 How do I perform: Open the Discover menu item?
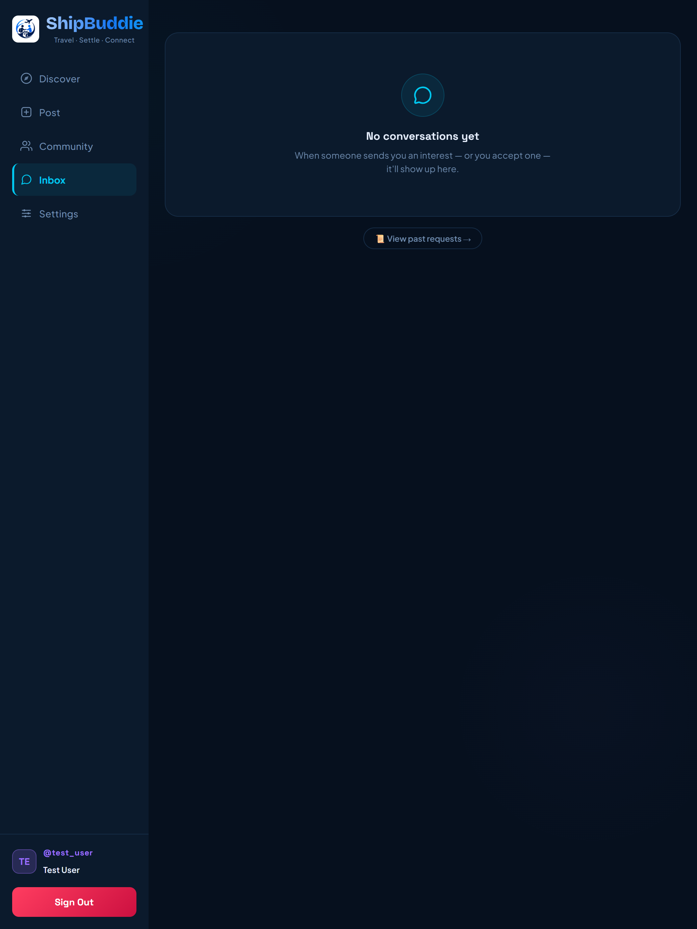pyautogui.click(x=74, y=79)
